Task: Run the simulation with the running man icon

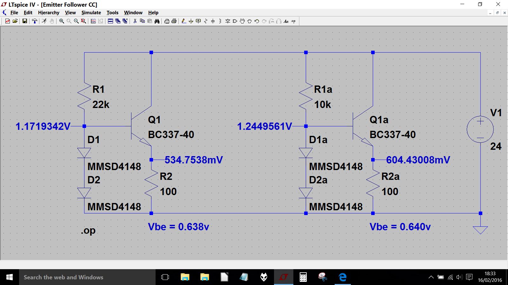Action: point(44,21)
